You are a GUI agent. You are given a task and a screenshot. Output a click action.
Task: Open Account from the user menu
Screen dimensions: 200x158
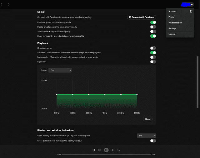pyautogui.click(x=180, y=11)
